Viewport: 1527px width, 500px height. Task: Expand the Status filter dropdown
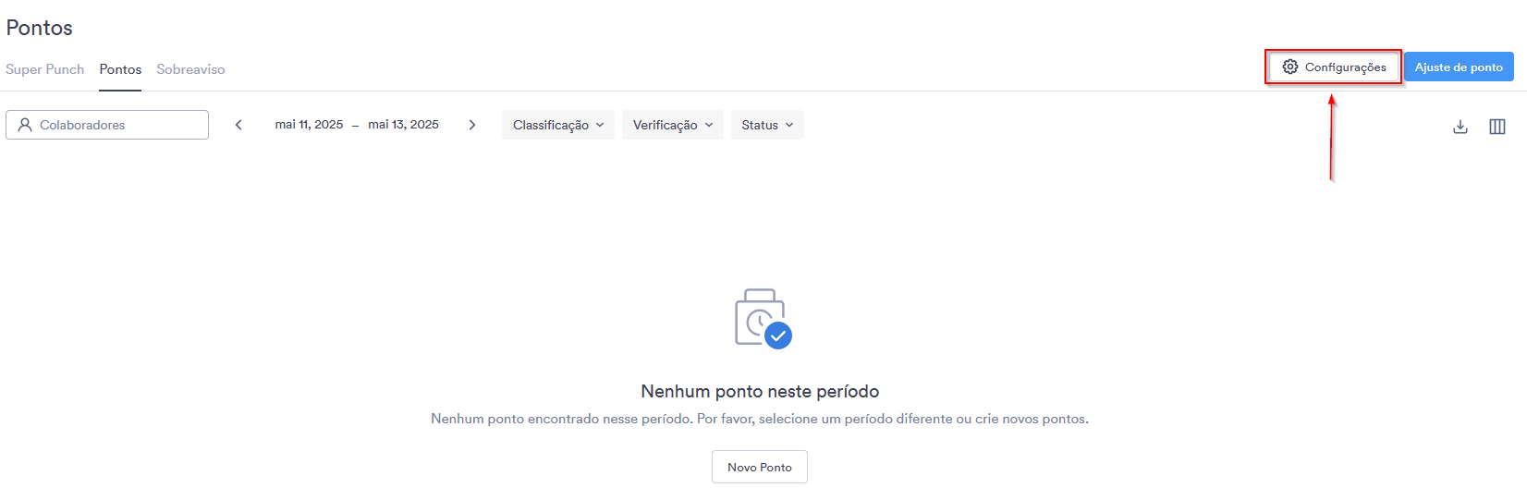767,125
